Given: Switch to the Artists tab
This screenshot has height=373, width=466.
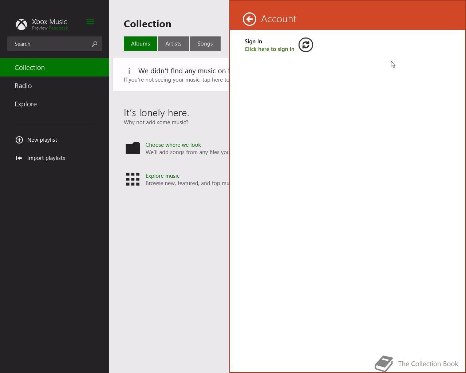Looking at the screenshot, I should (173, 44).
